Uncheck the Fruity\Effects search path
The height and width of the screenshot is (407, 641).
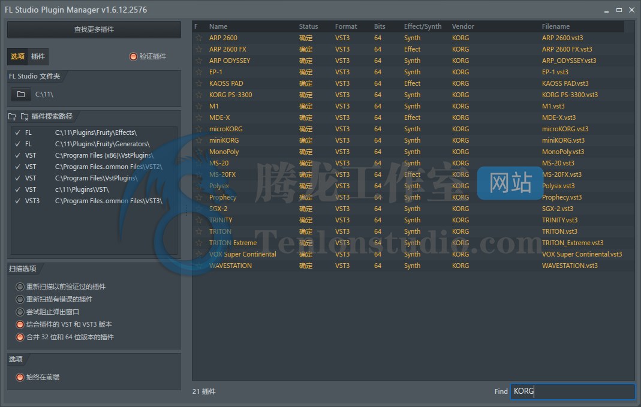17,132
